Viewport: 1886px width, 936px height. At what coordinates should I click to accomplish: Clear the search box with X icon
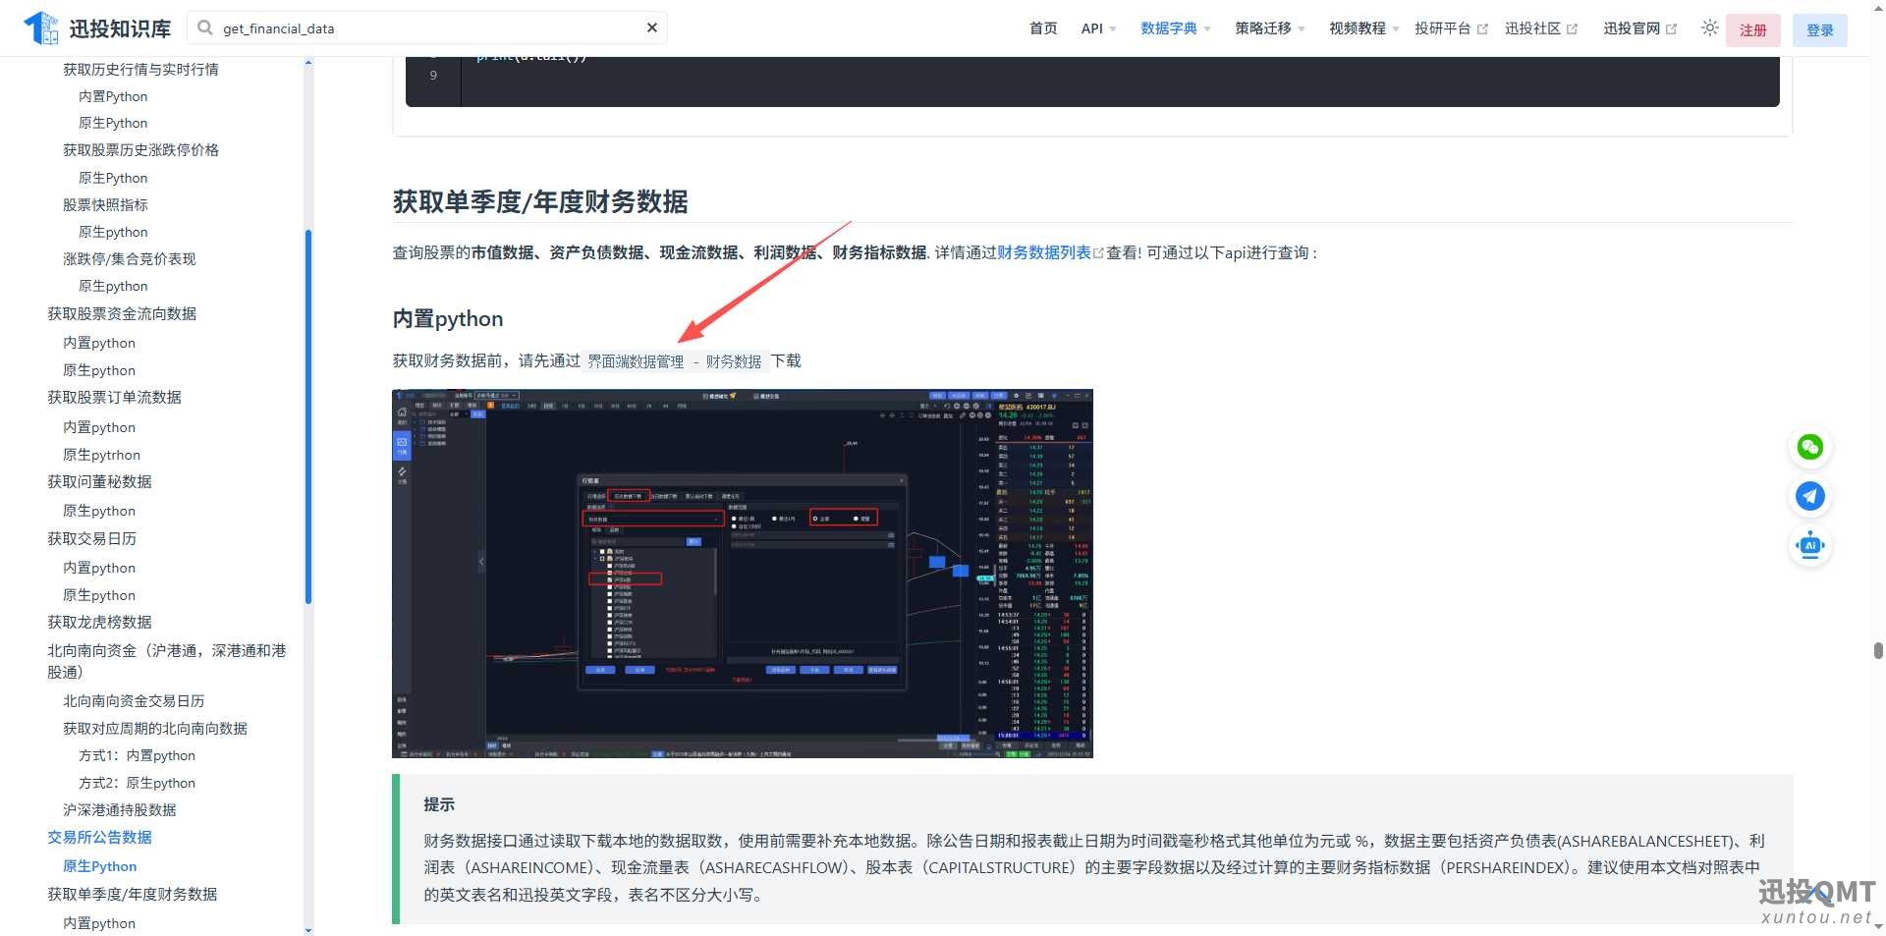651,28
